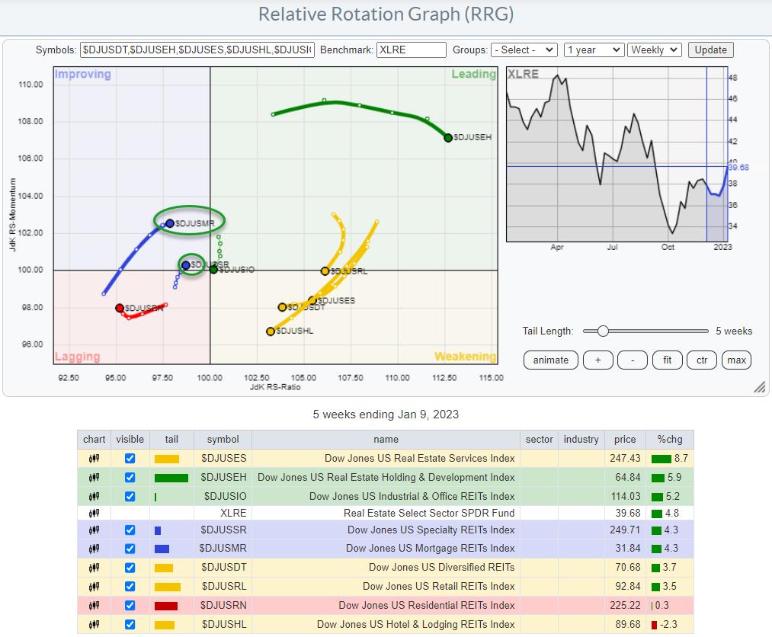Click the chart icon for $DJUSHL
The width and height of the screenshot is (772, 637).
pos(94,625)
